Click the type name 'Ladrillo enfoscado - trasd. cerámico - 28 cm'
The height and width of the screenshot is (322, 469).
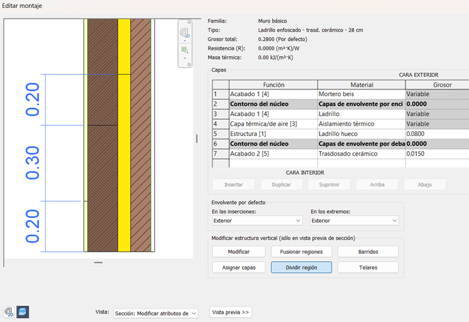[310, 30]
